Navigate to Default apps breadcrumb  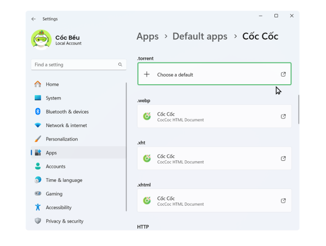[x=200, y=36]
